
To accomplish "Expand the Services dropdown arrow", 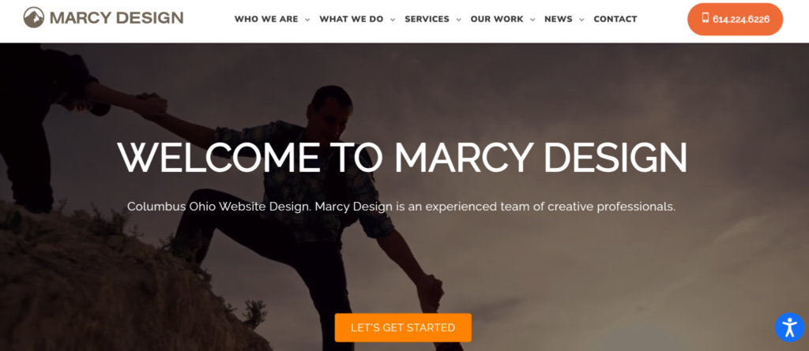I will coord(459,20).
